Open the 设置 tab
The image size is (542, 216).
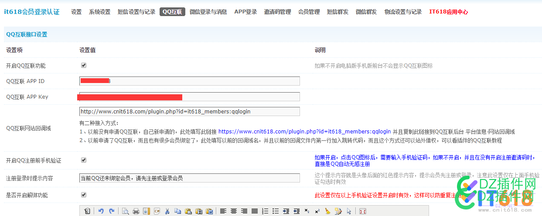point(76,12)
